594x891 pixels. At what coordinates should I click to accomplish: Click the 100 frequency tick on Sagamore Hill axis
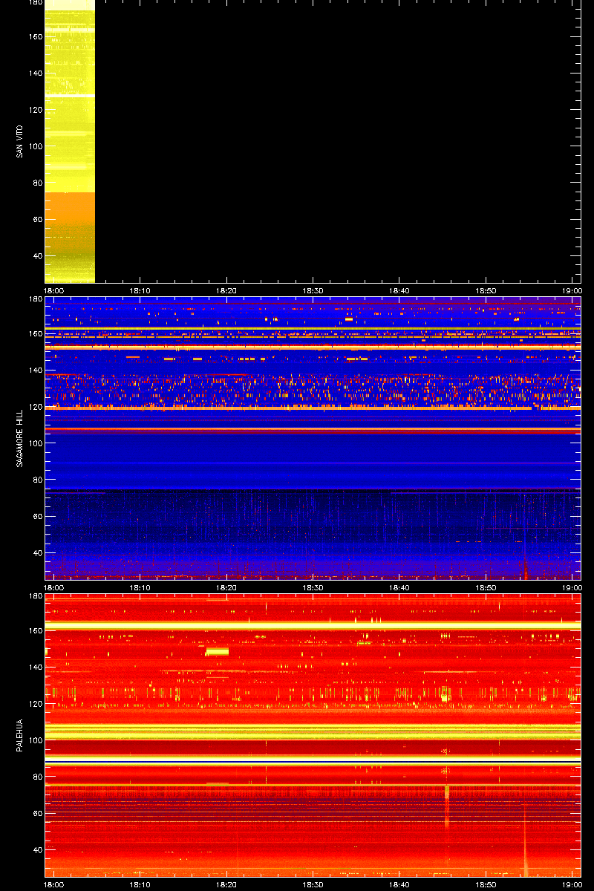point(35,443)
